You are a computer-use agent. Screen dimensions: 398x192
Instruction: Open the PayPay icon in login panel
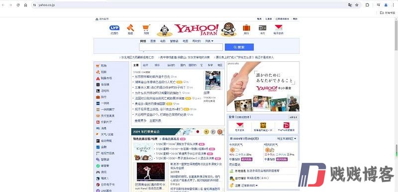point(287,125)
